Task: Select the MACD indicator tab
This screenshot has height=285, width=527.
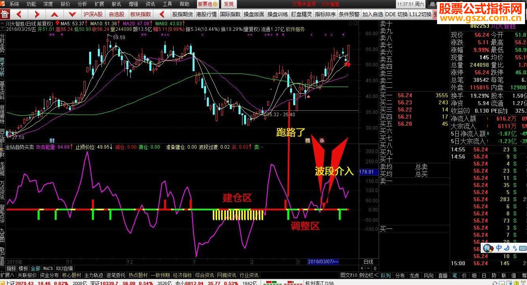Action: [x=48, y=268]
